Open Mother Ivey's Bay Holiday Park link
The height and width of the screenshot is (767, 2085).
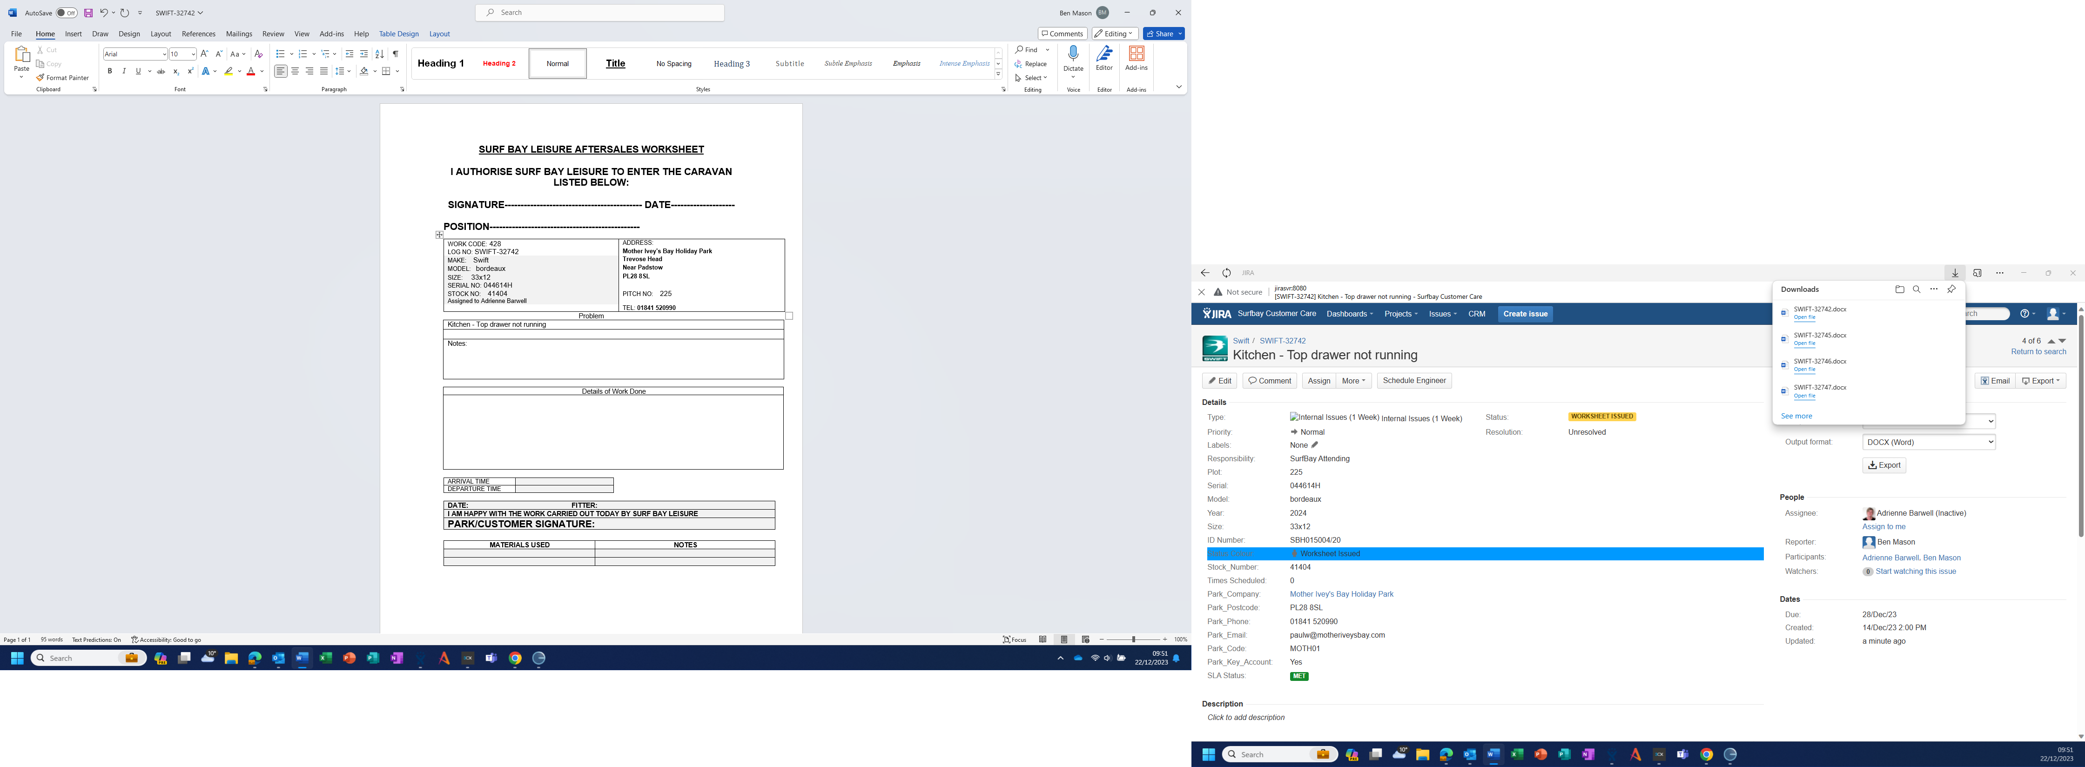(1341, 595)
